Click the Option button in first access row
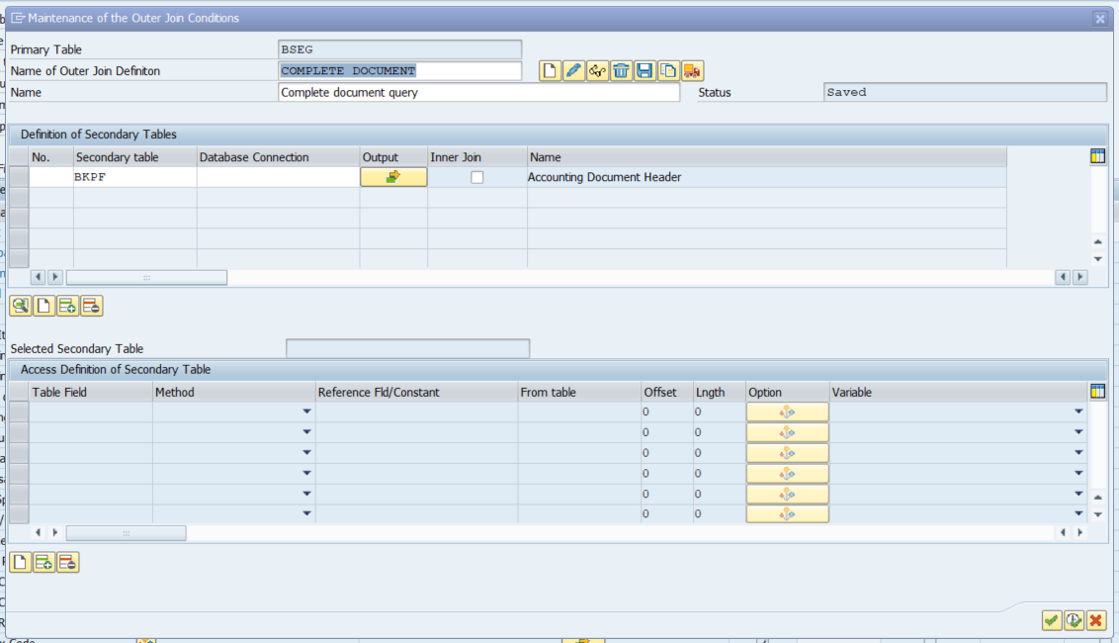The width and height of the screenshot is (1119, 643). coord(787,412)
